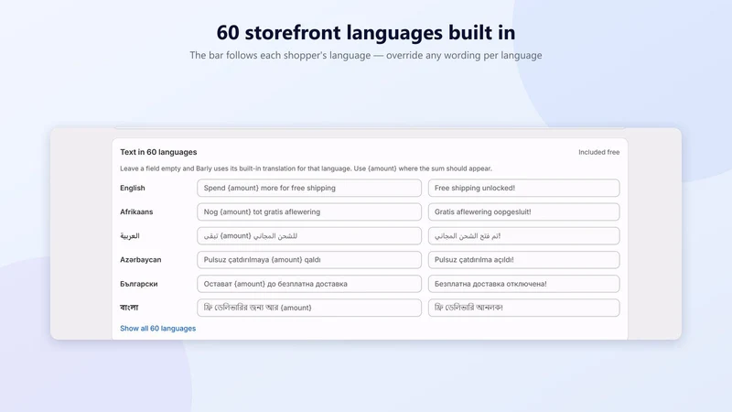The width and height of the screenshot is (732, 412).
Task: Click the English 'Spend {amount} more' input field
Action: point(309,188)
